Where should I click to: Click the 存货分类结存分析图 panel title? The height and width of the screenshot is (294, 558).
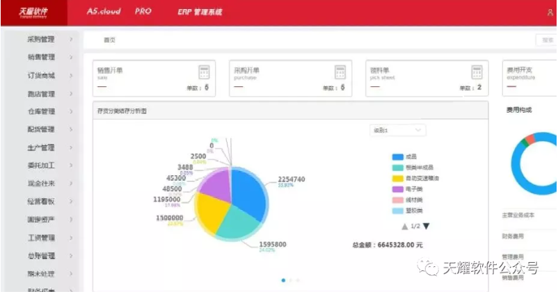[x=122, y=111]
